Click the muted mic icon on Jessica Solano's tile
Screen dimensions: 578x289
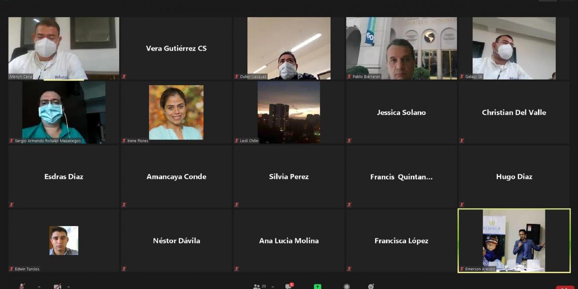point(349,140)
